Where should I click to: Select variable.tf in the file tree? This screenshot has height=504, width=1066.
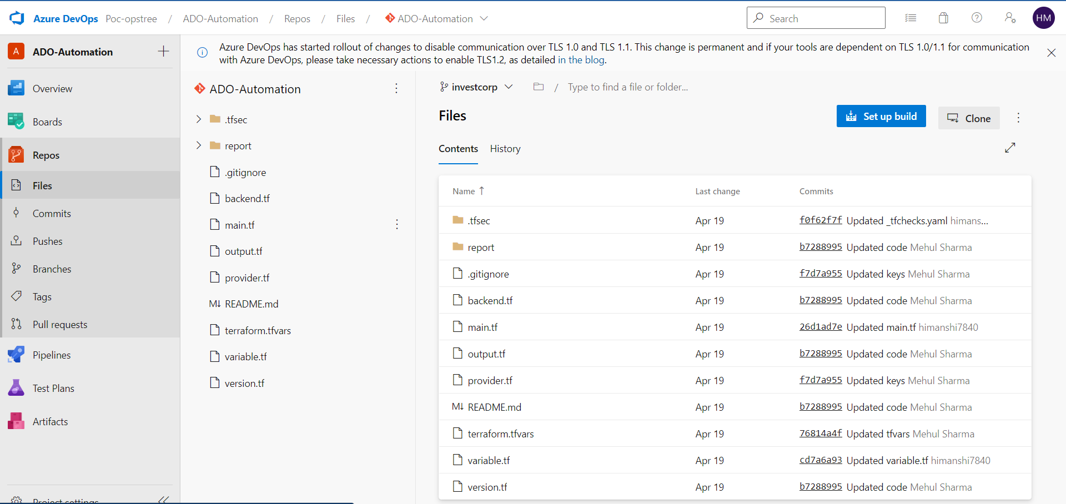245,356
